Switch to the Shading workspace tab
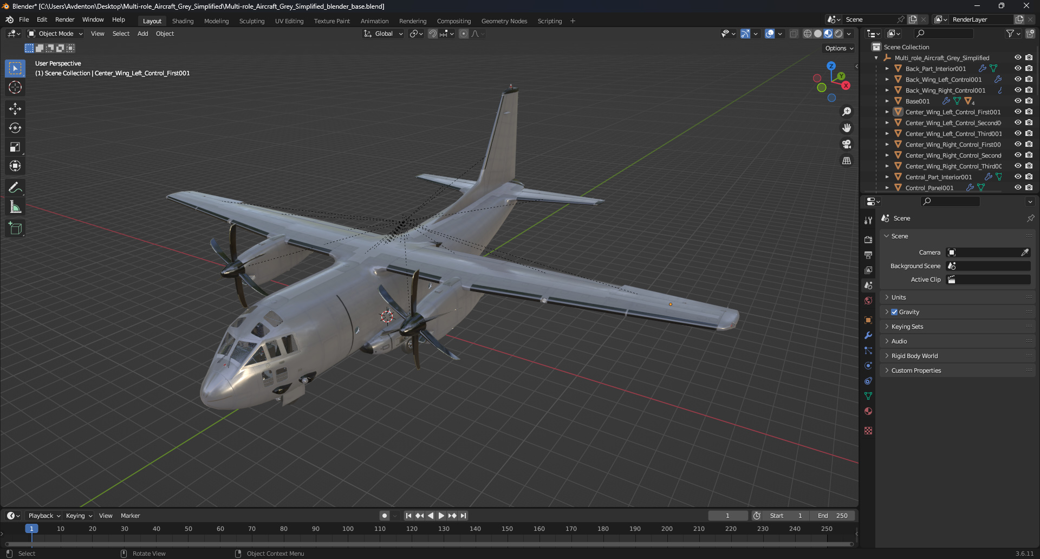Viewport: 1040px width, 559px height. pyautogui.click(x=183, y=21)
